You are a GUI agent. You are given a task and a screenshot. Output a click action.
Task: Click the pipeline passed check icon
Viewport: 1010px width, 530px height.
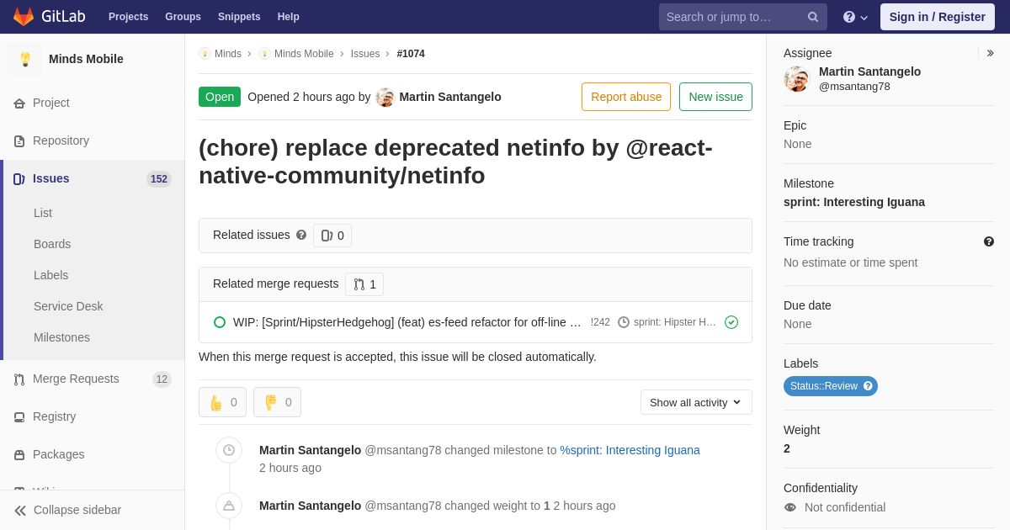coord(731,322)
